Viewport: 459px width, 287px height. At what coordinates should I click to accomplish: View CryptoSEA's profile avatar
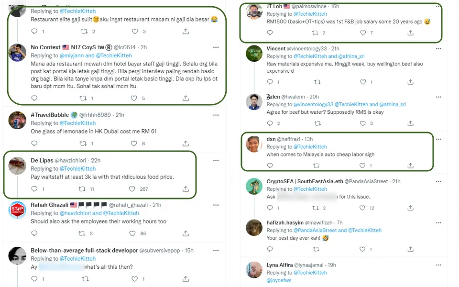tap(254, 186)
